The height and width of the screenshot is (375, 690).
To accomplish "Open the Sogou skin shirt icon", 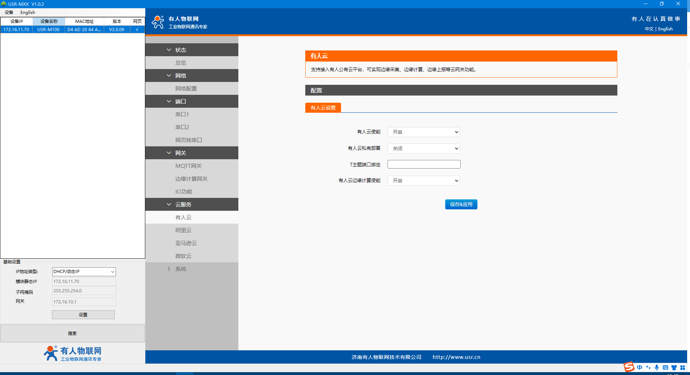I will click(x=674, y=367).
